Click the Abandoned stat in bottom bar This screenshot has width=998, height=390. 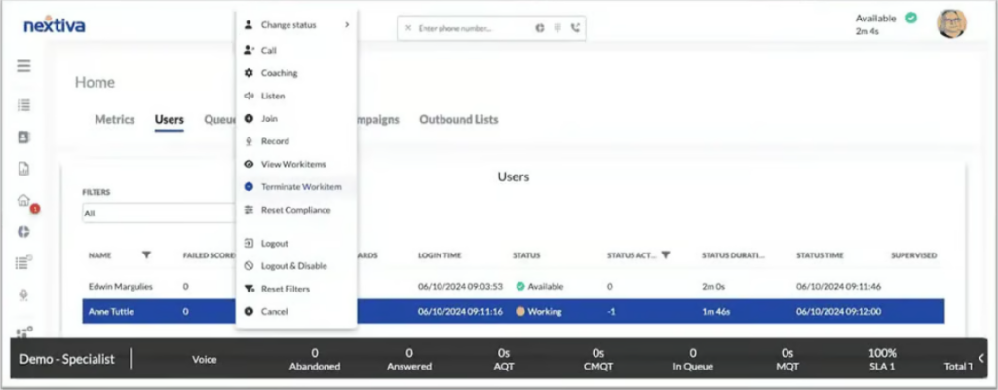point(315,360)
